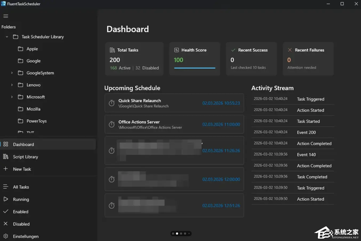Select the Task Started activity entry
Screen dimensions: 361x241
293,121
